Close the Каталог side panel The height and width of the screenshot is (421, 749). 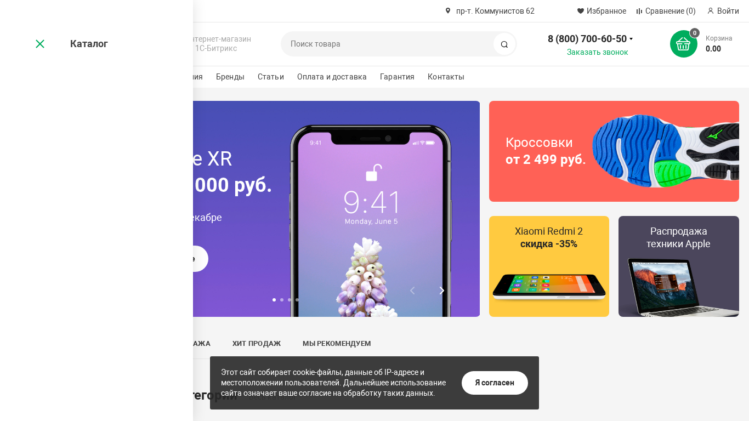tap(40, 44)
